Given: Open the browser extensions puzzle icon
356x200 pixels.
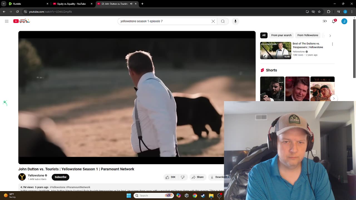Looking at the screenshot, I should 329,12.
